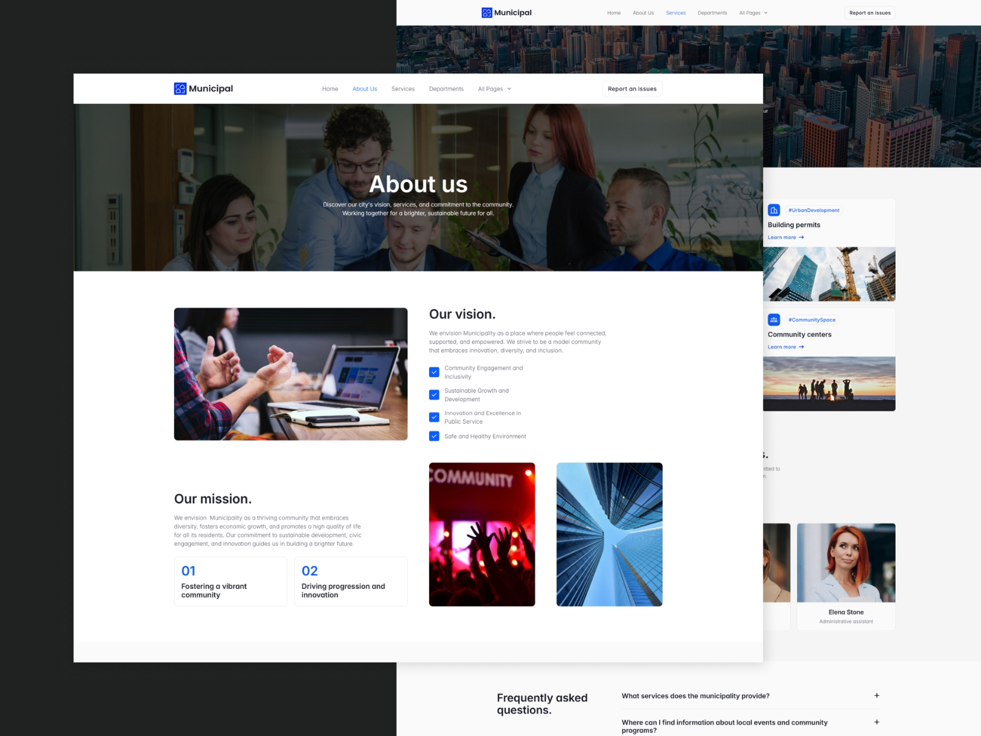The width and height of the screenshot is (981, 736).
Task: Click the #UrbanDevelopment tag
Action: [814, 210]
